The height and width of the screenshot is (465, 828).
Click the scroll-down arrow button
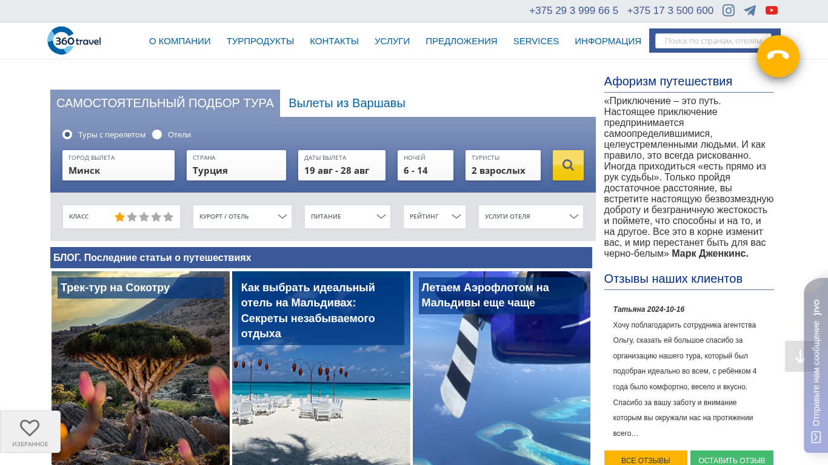[800, 356]
